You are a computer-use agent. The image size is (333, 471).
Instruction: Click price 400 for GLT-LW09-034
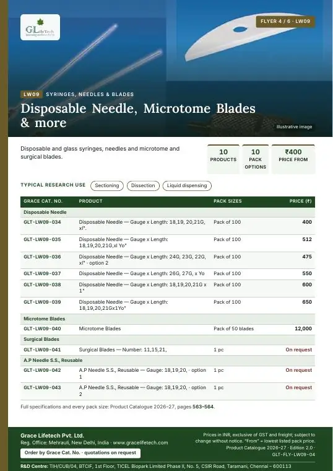[x=307, y=222]
